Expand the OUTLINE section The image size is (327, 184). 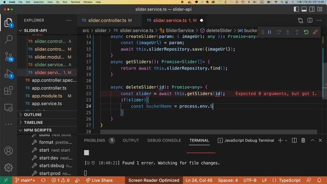tap(33, 114)
